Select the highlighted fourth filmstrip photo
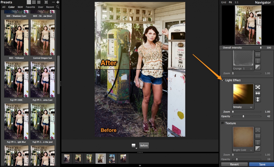The image size is (274, 167). click(101, 158)
